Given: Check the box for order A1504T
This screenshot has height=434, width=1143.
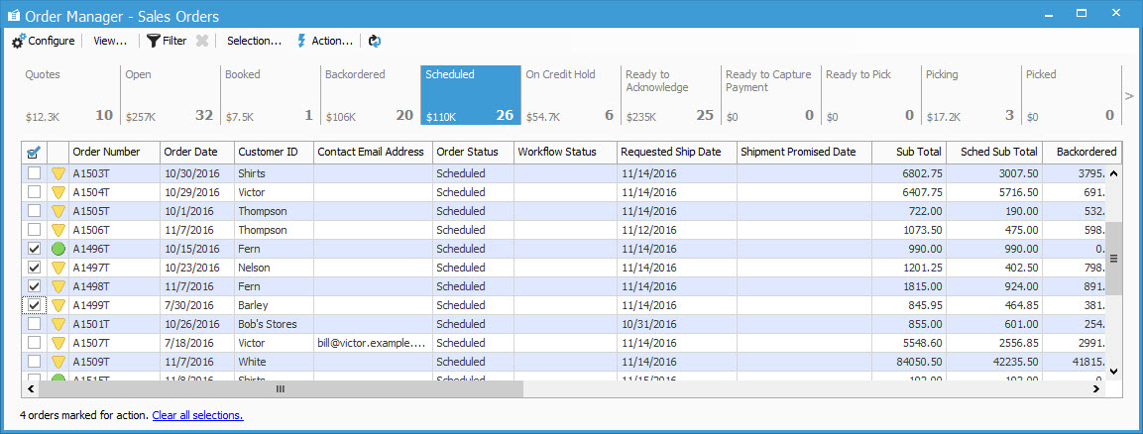Looking at the screenshot, I should tap(34, 192).
